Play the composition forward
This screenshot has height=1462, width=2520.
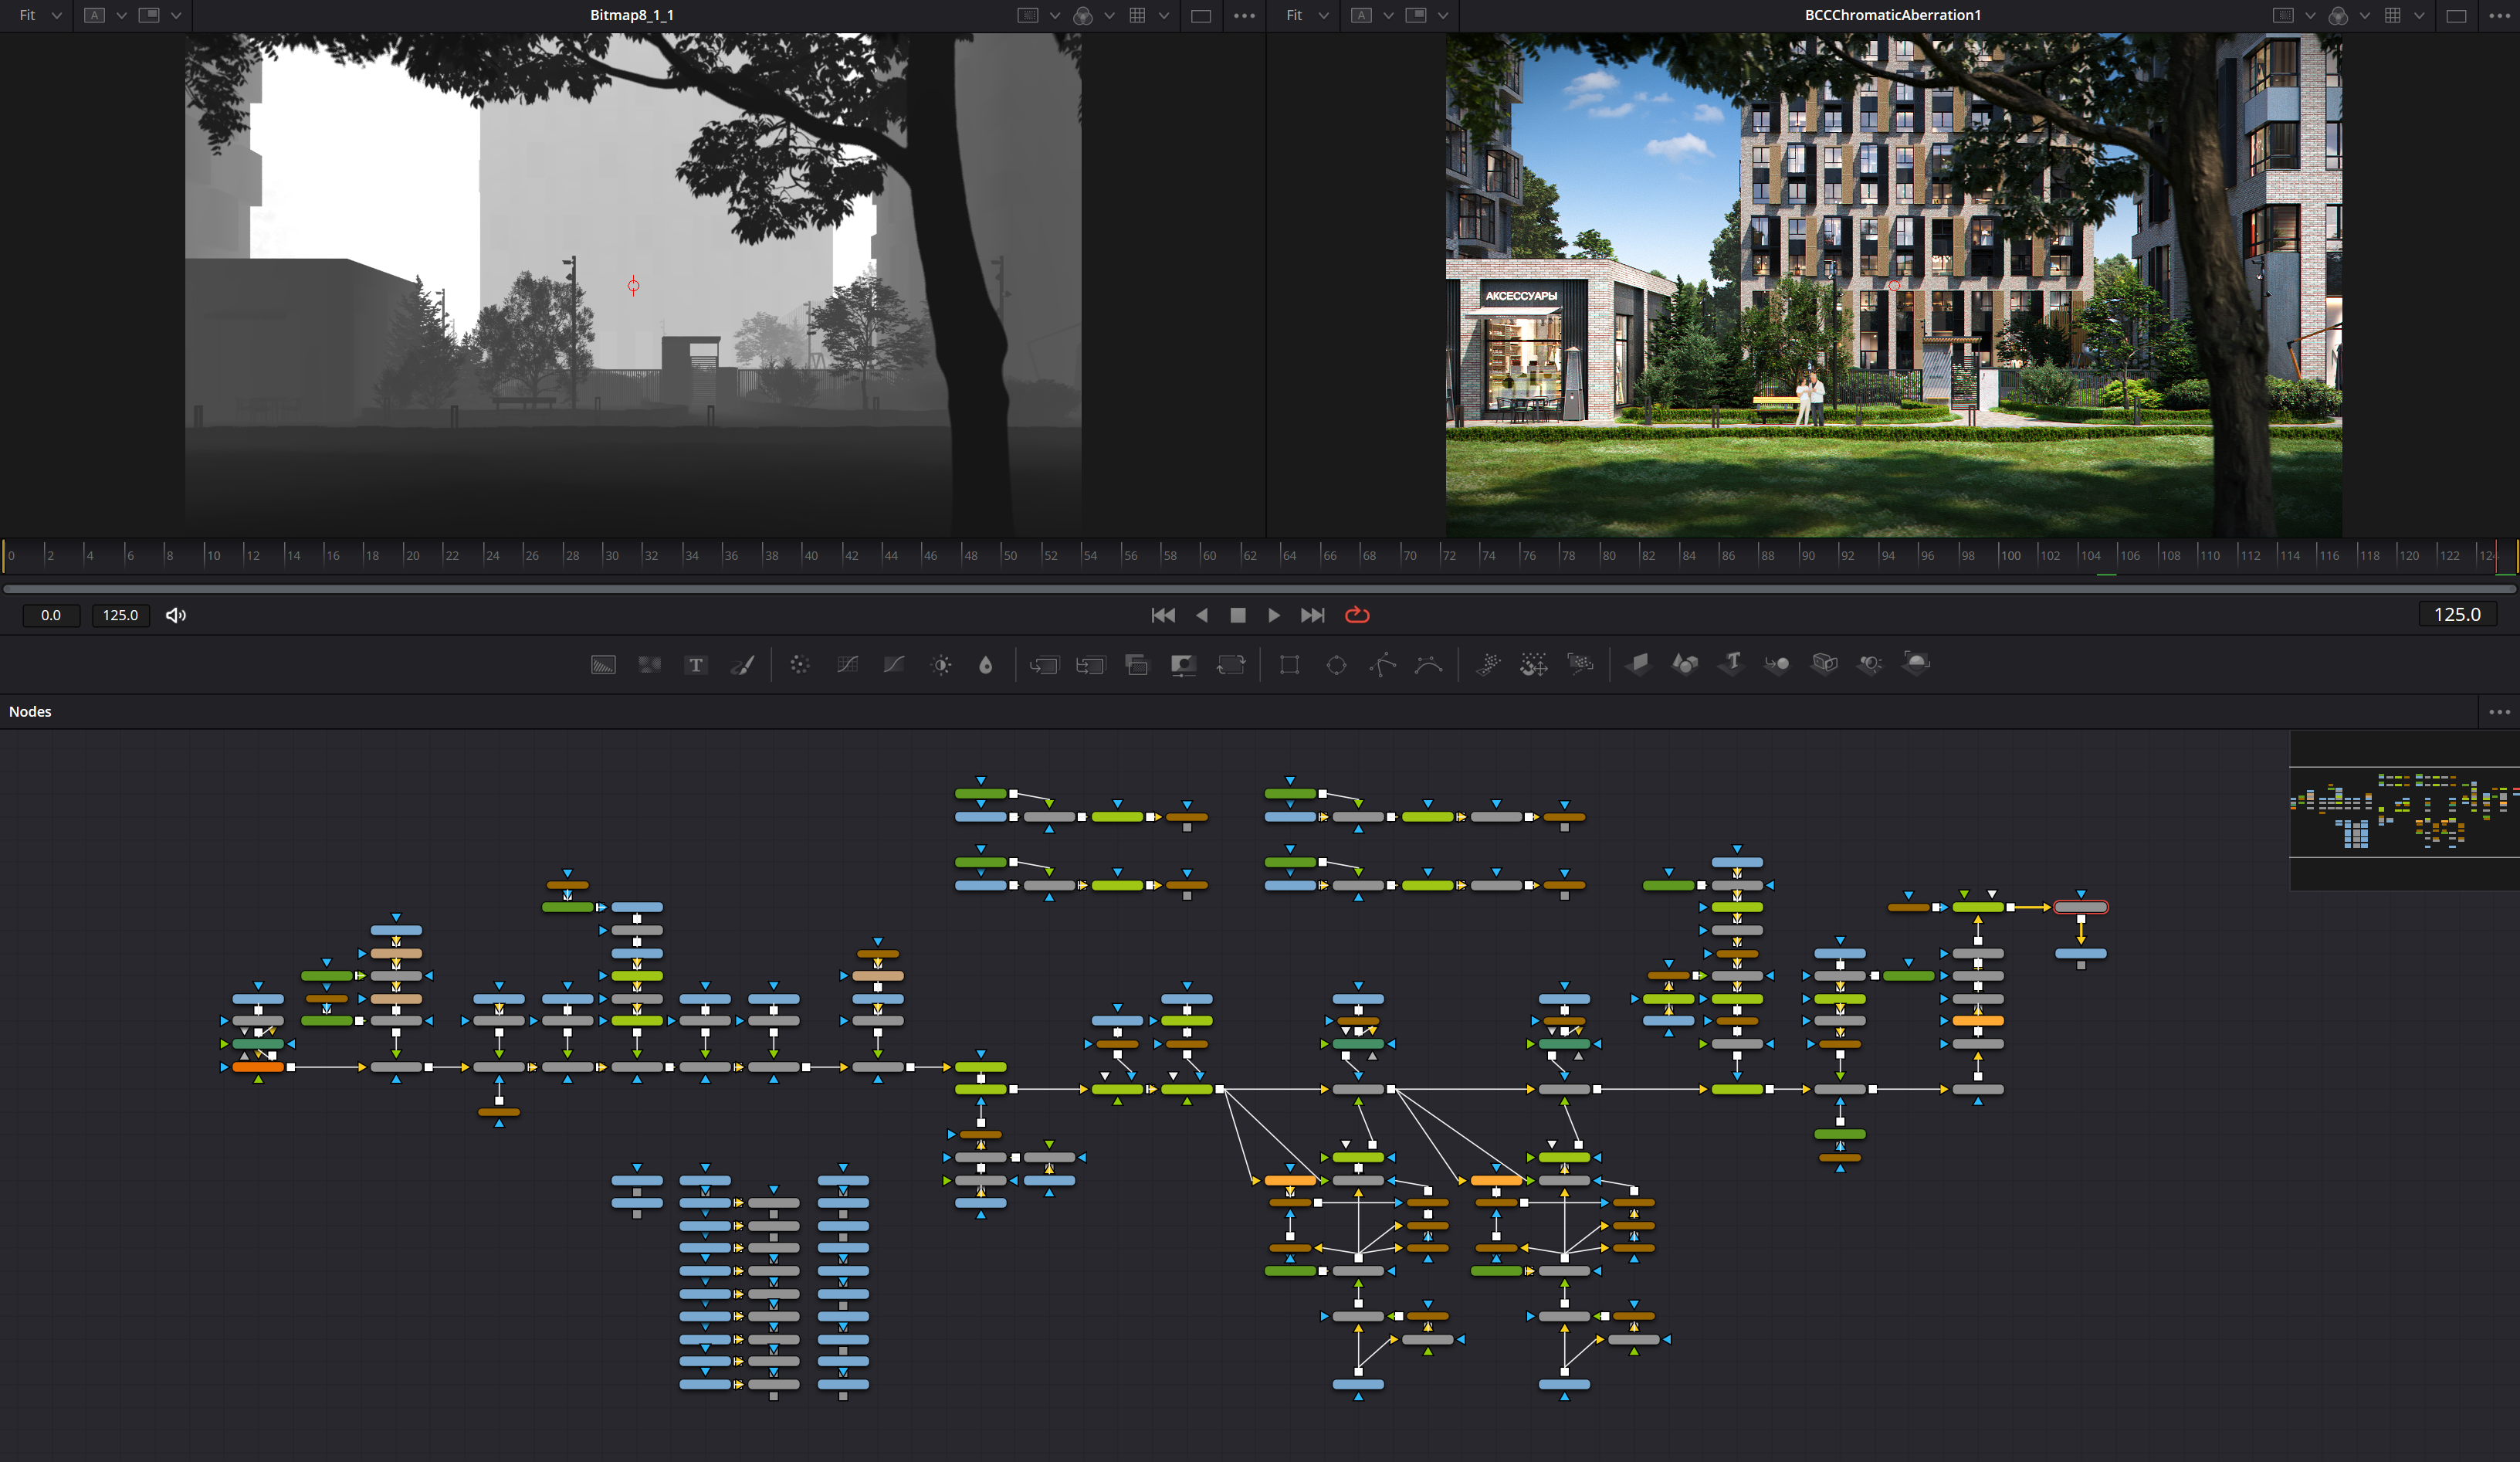1273,615
